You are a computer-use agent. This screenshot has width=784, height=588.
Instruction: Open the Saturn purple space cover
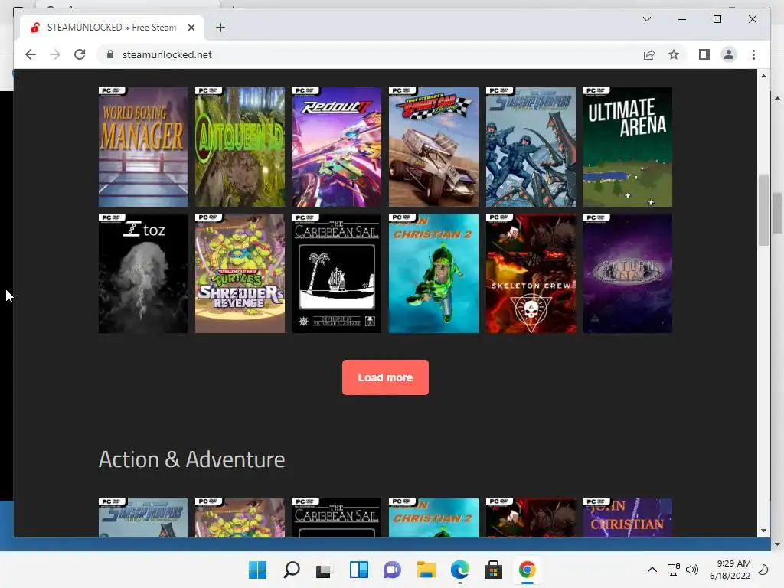628,273
